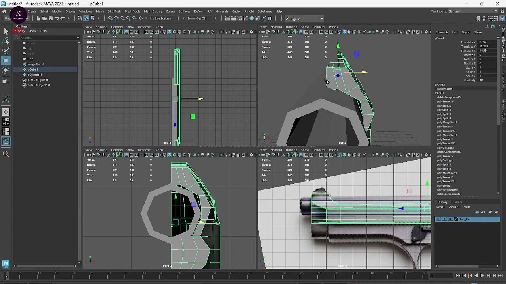The width and height of the screenshot is (506, 284).
Task: Choose the Paint selection tool
Action: tap(6, 51)
